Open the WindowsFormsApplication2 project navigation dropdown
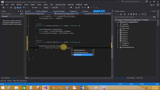The image size is (160, 90). pyautogui.click(x=39, y=14)
